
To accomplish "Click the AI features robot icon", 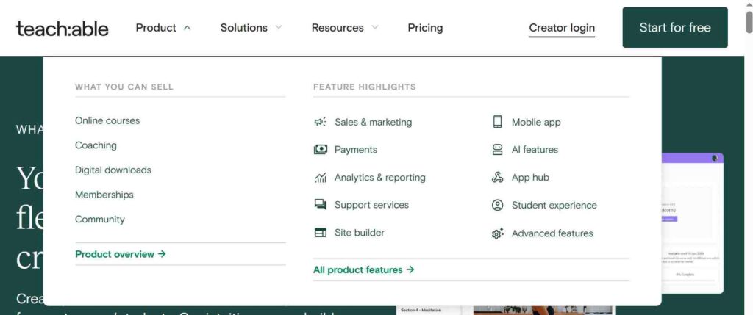I will coord(498,150).
